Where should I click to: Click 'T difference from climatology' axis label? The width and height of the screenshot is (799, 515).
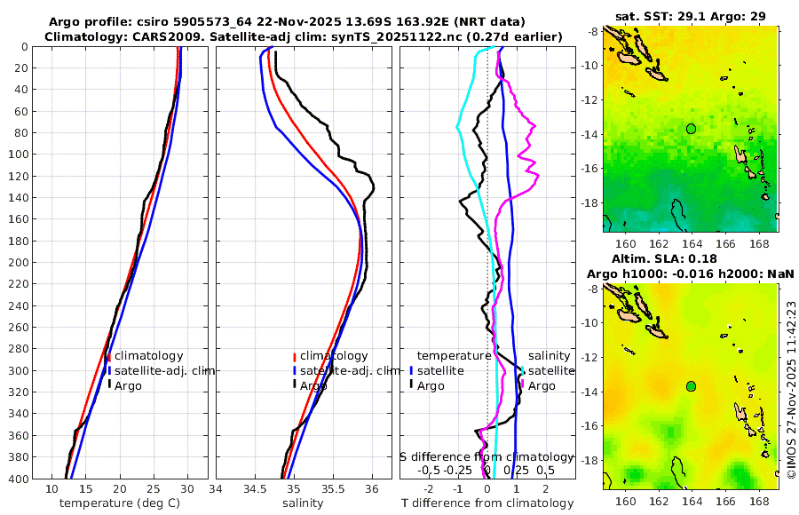point(487,503)
